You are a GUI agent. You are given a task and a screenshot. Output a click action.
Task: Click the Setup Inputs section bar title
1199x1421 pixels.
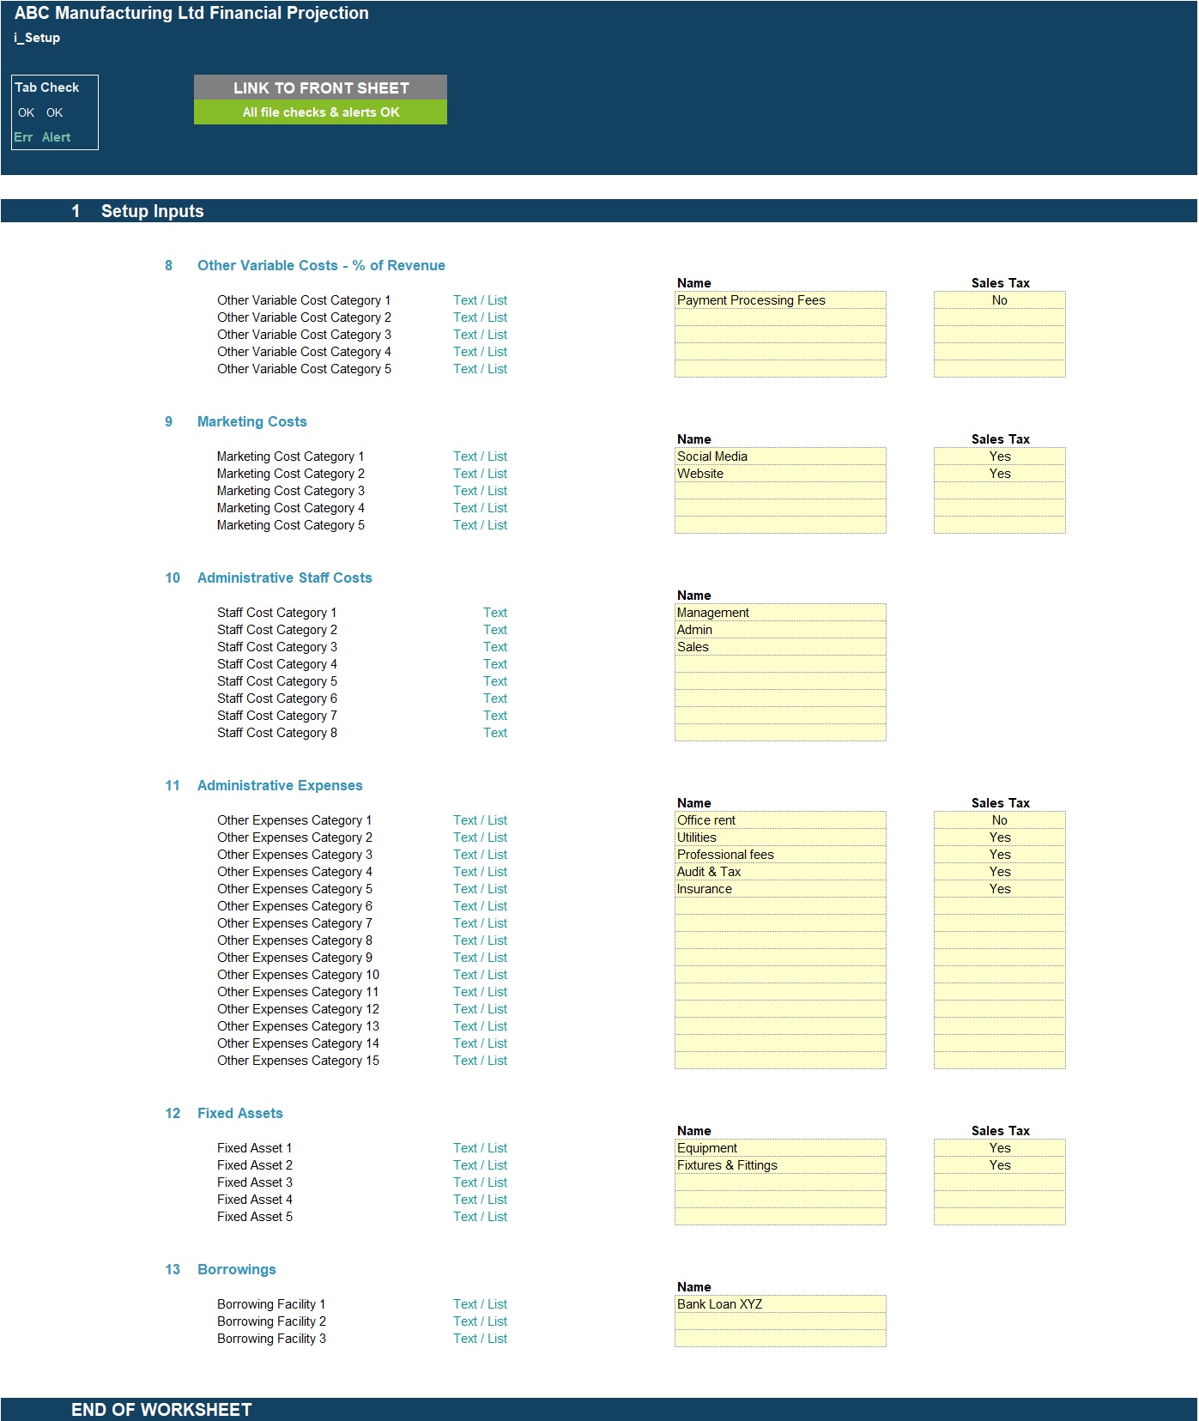[152, 211]
